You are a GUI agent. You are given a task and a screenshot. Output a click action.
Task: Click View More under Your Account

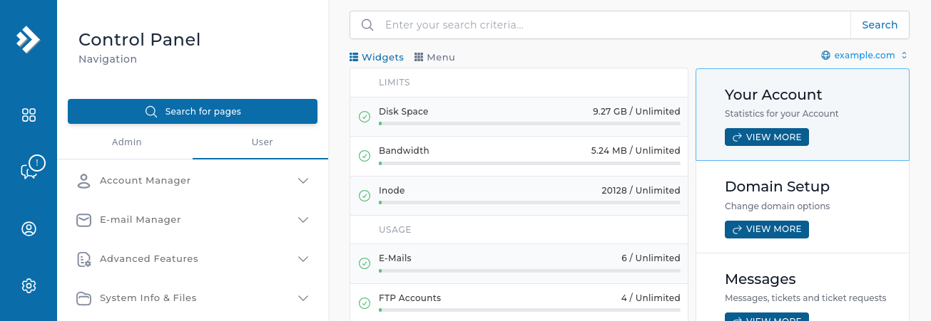coord(767,137)
